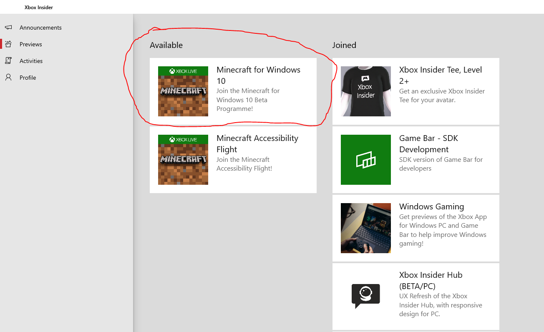This screenshot has height=332, width=544.
Task: Click the Activities sidebar icon
Action: [8, 61]
